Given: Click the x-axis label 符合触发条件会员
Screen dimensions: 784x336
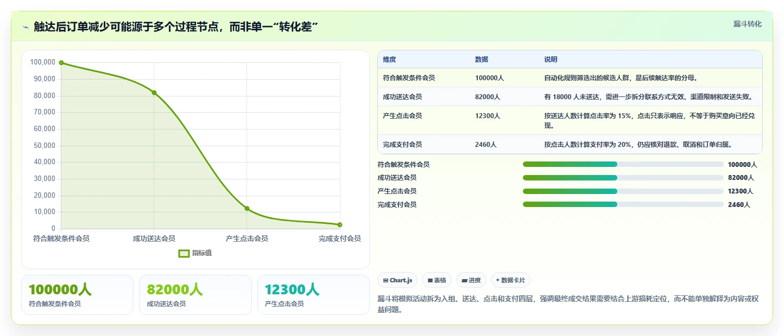Looking at the screenshot, I should (61, 238).
